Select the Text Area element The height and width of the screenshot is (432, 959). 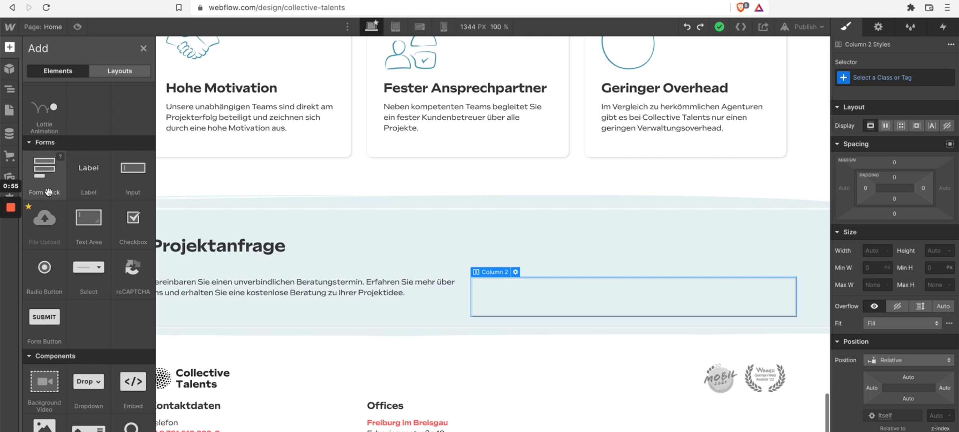pyautogui.click(x=88, y=225)
